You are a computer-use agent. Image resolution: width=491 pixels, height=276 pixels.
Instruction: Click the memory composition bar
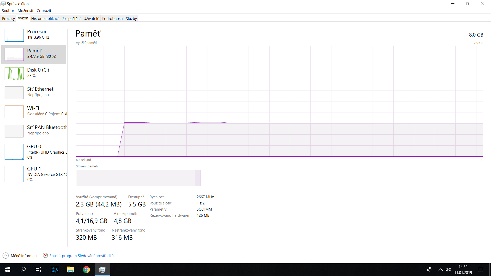click(x=279, y=178)
